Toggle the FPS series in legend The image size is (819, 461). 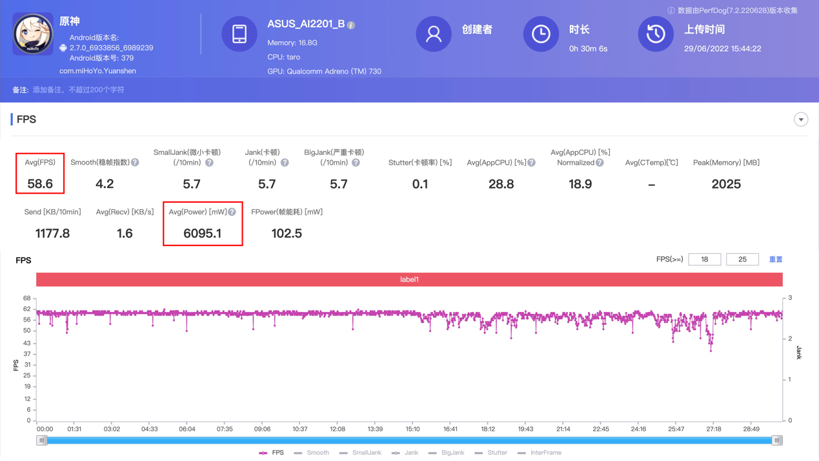pyautogui.click(x=272, y=453)
